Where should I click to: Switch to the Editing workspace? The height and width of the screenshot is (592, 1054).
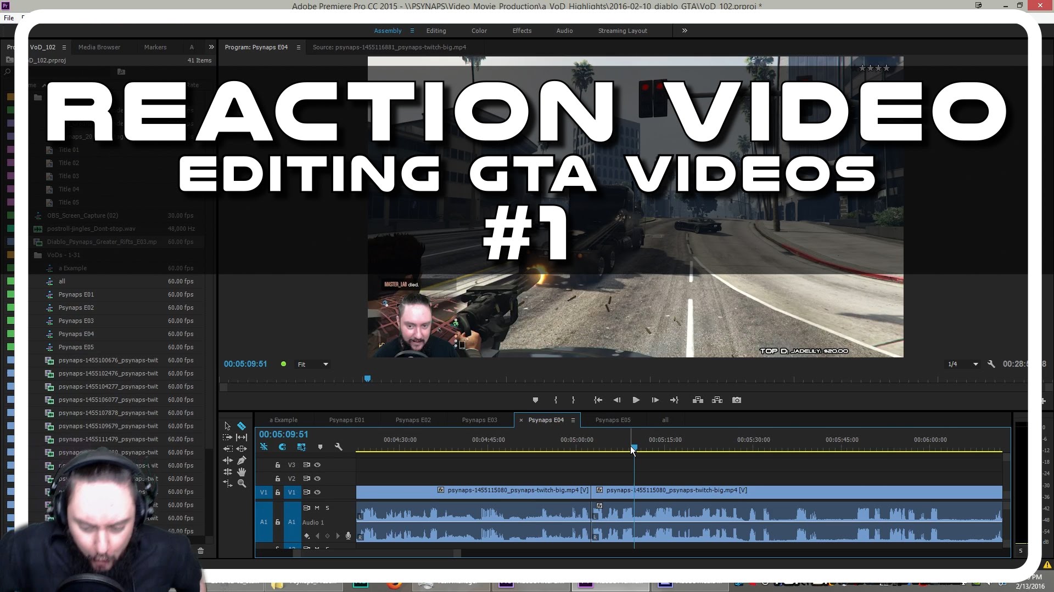point(436,31)
